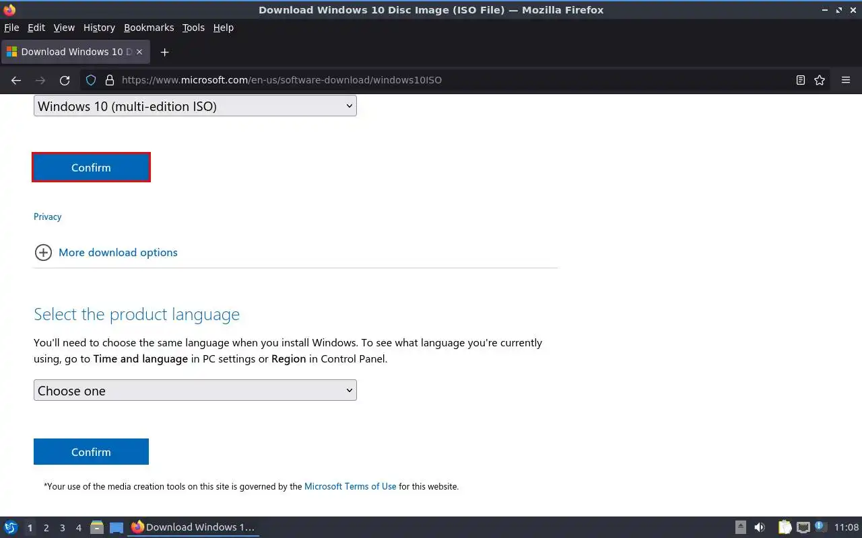Close the Download Windows 10 tab
The image size is (862, 538).
(x=140, y=52)
